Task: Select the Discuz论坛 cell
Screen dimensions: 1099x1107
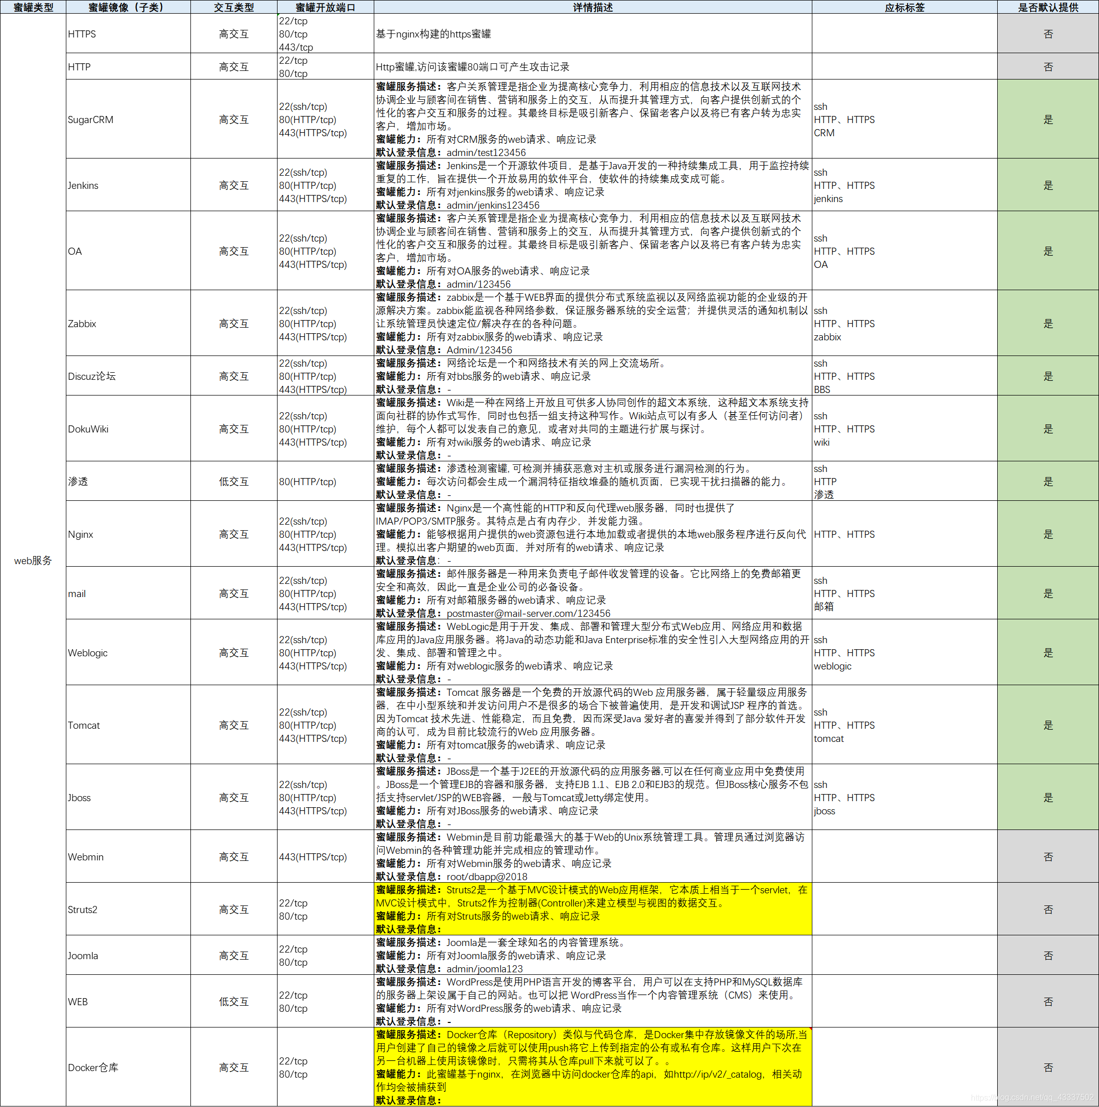Action: 128,376
